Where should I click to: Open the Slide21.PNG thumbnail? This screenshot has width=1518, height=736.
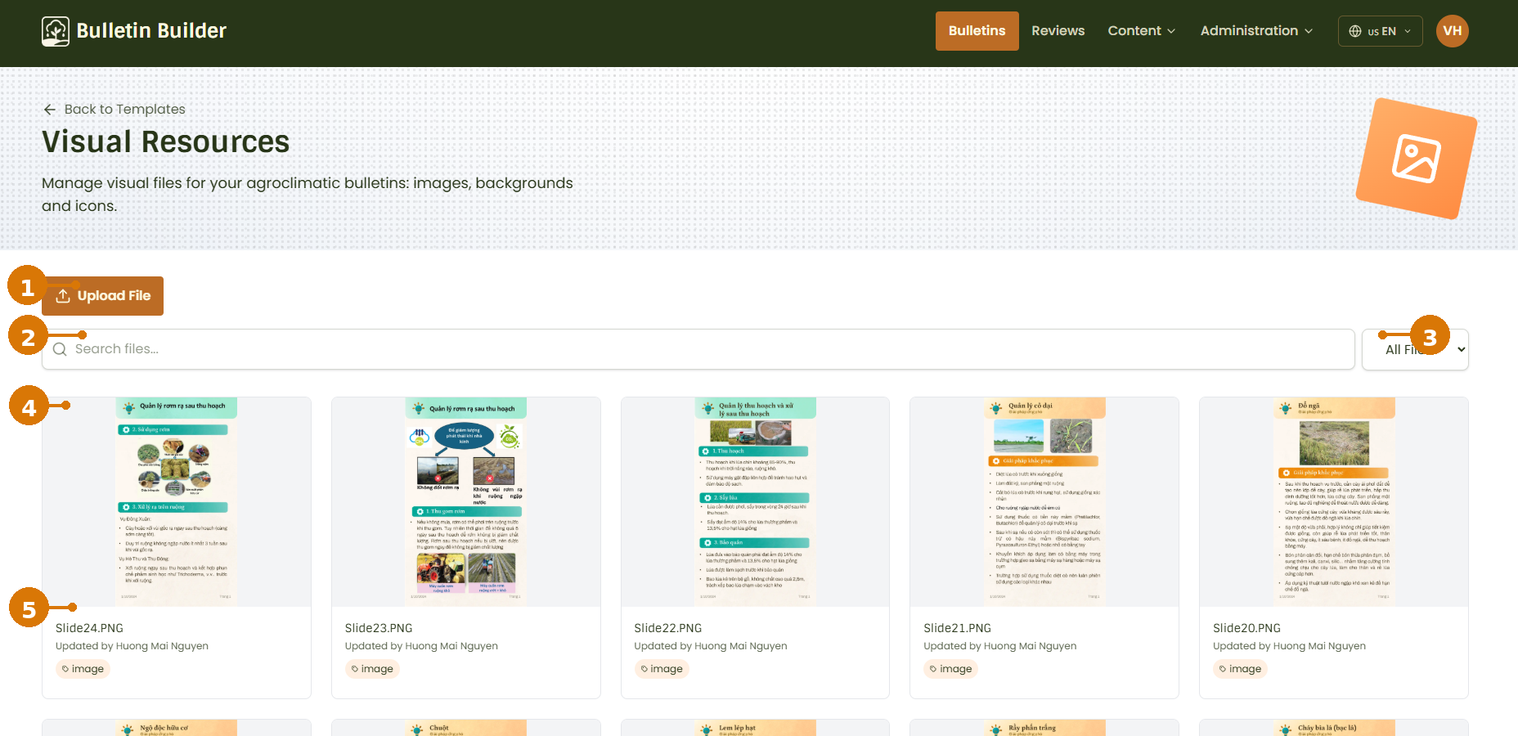point(1044,502)
